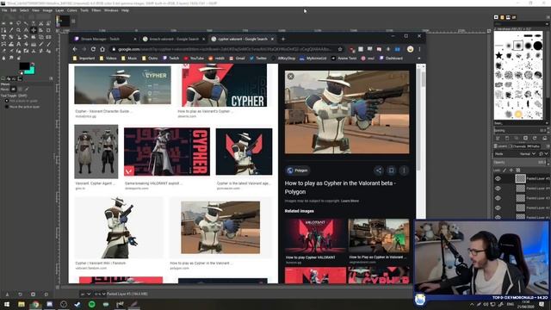Click the bookmark star in address bar
The image size is (551, 310).
(340, 49)
